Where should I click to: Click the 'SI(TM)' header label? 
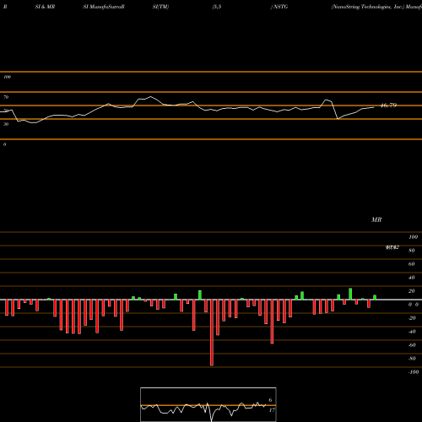coord(160,7)
